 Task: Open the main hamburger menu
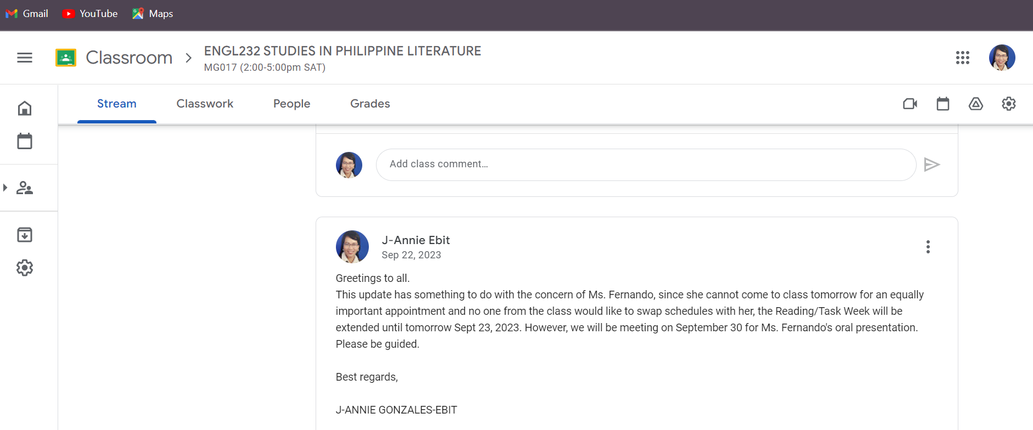25,58
